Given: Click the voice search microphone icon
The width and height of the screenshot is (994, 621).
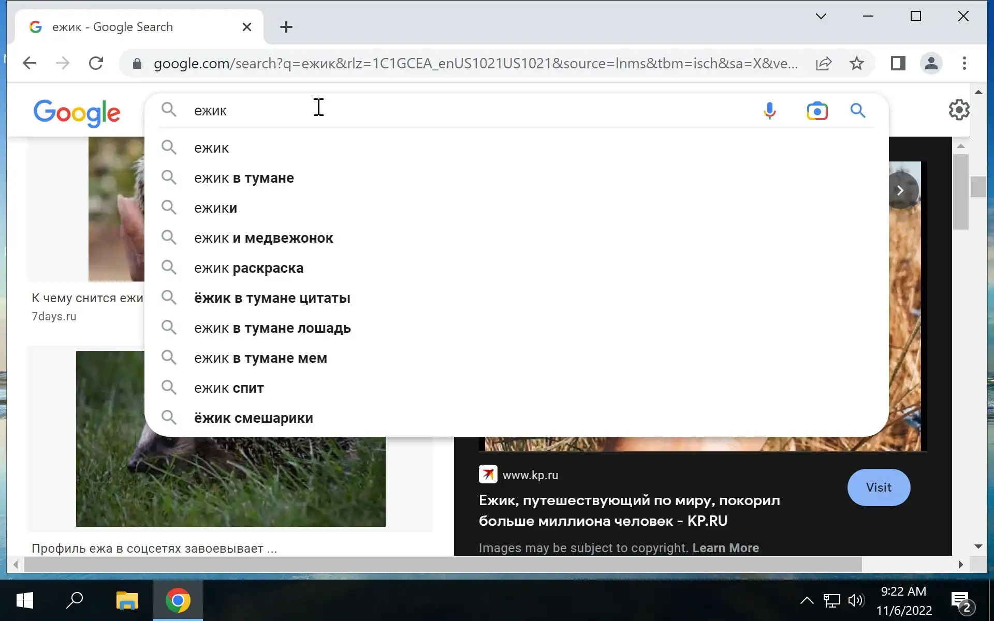Looking at the screenshot, I should coord(769,111).
